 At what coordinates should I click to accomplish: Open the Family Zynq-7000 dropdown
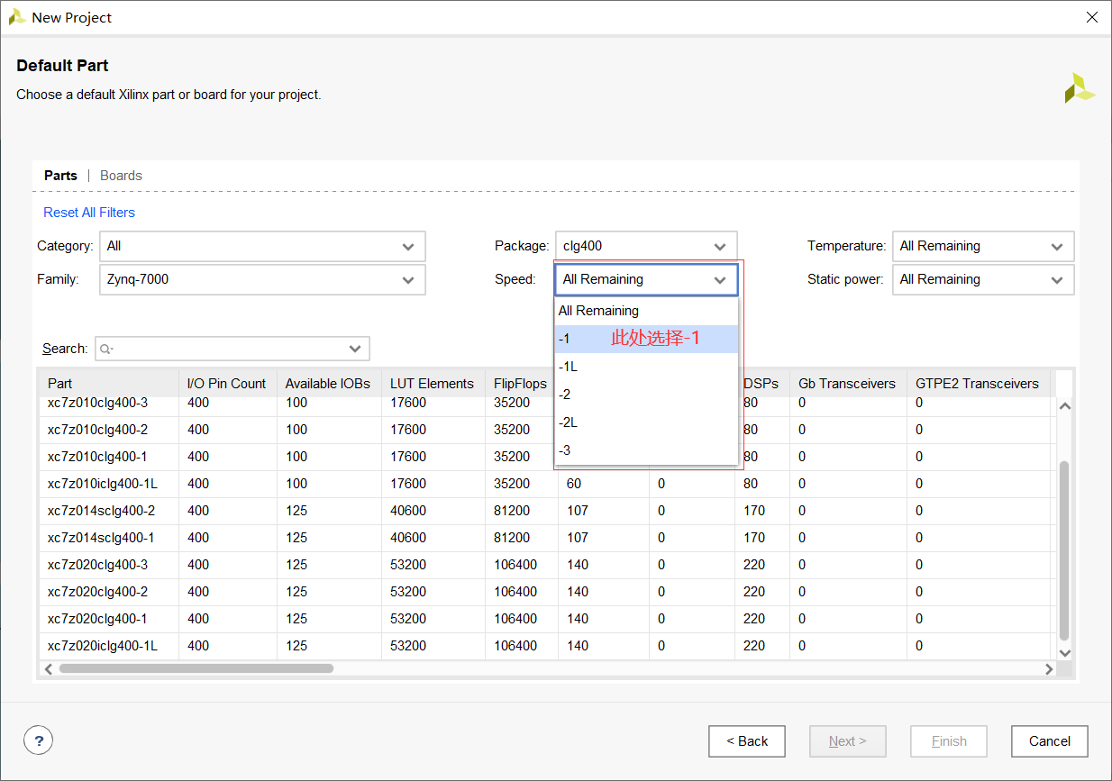point(262,279)
